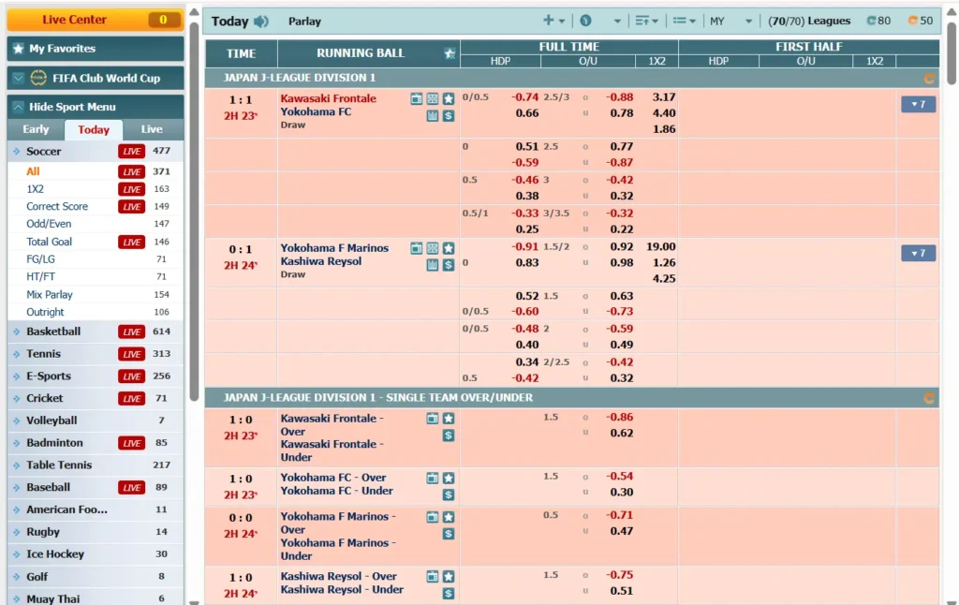959x605 pixels.
Task: Select Outright in Soccer menu
Action: click(x=45, y=312)
